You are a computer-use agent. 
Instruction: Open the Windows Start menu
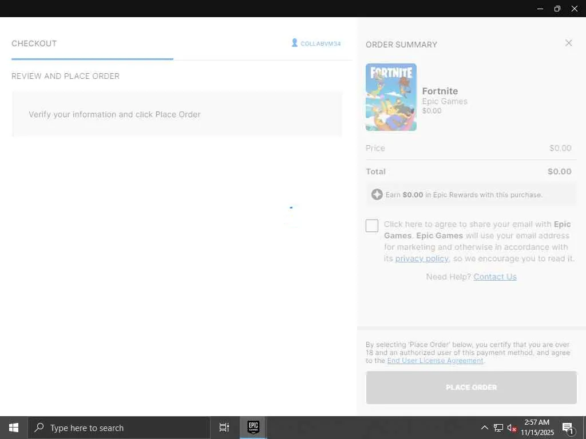coord(14,428)
